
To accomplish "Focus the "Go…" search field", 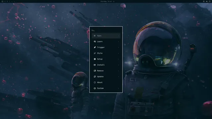I will pos(106,30).
